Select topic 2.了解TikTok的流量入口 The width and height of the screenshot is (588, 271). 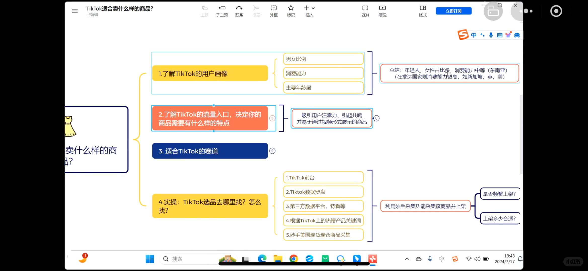pos(210,118)
